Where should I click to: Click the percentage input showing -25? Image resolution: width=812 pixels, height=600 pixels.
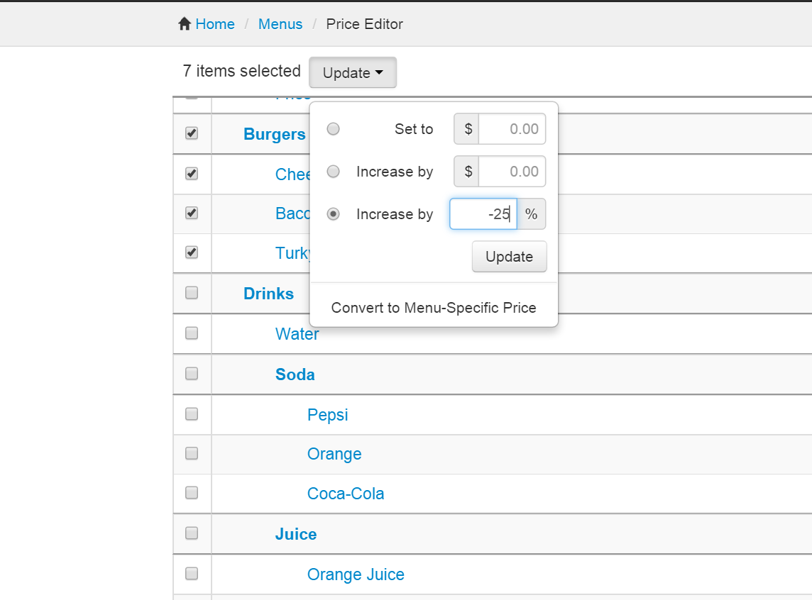point(483,213)
